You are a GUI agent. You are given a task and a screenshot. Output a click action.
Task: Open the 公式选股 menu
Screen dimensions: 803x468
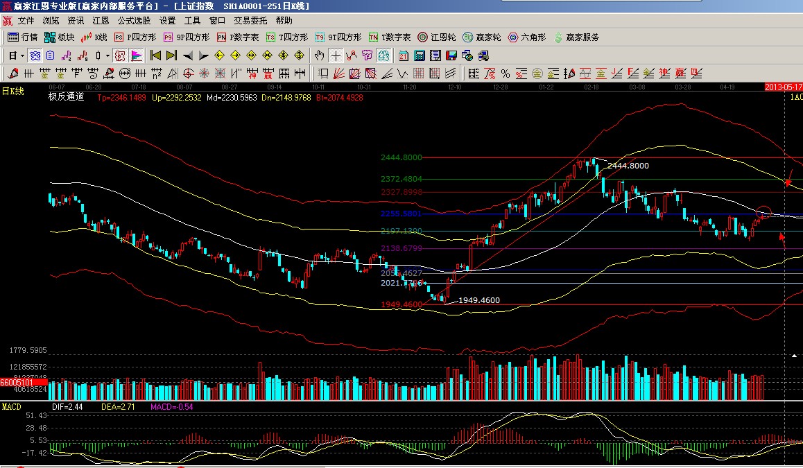tap(134, 21)
